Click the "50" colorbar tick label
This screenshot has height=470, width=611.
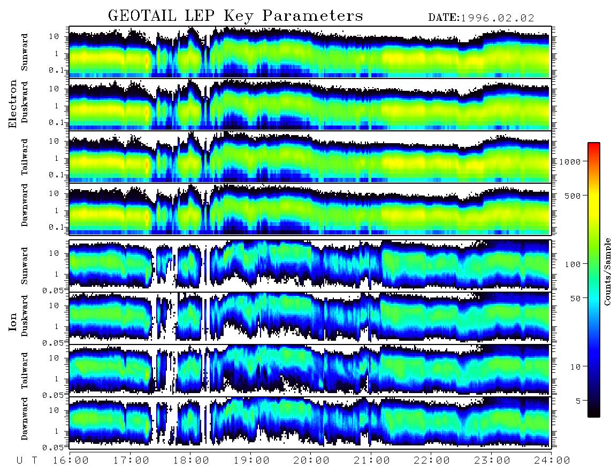pyautogui.click(x=575, y=299)
